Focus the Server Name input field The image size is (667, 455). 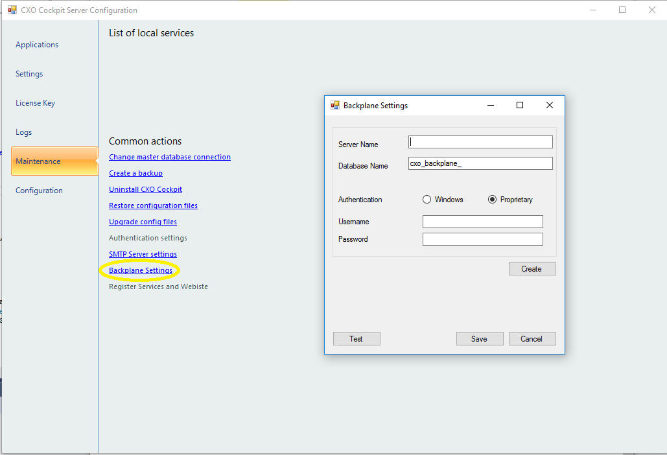[481, 142]
